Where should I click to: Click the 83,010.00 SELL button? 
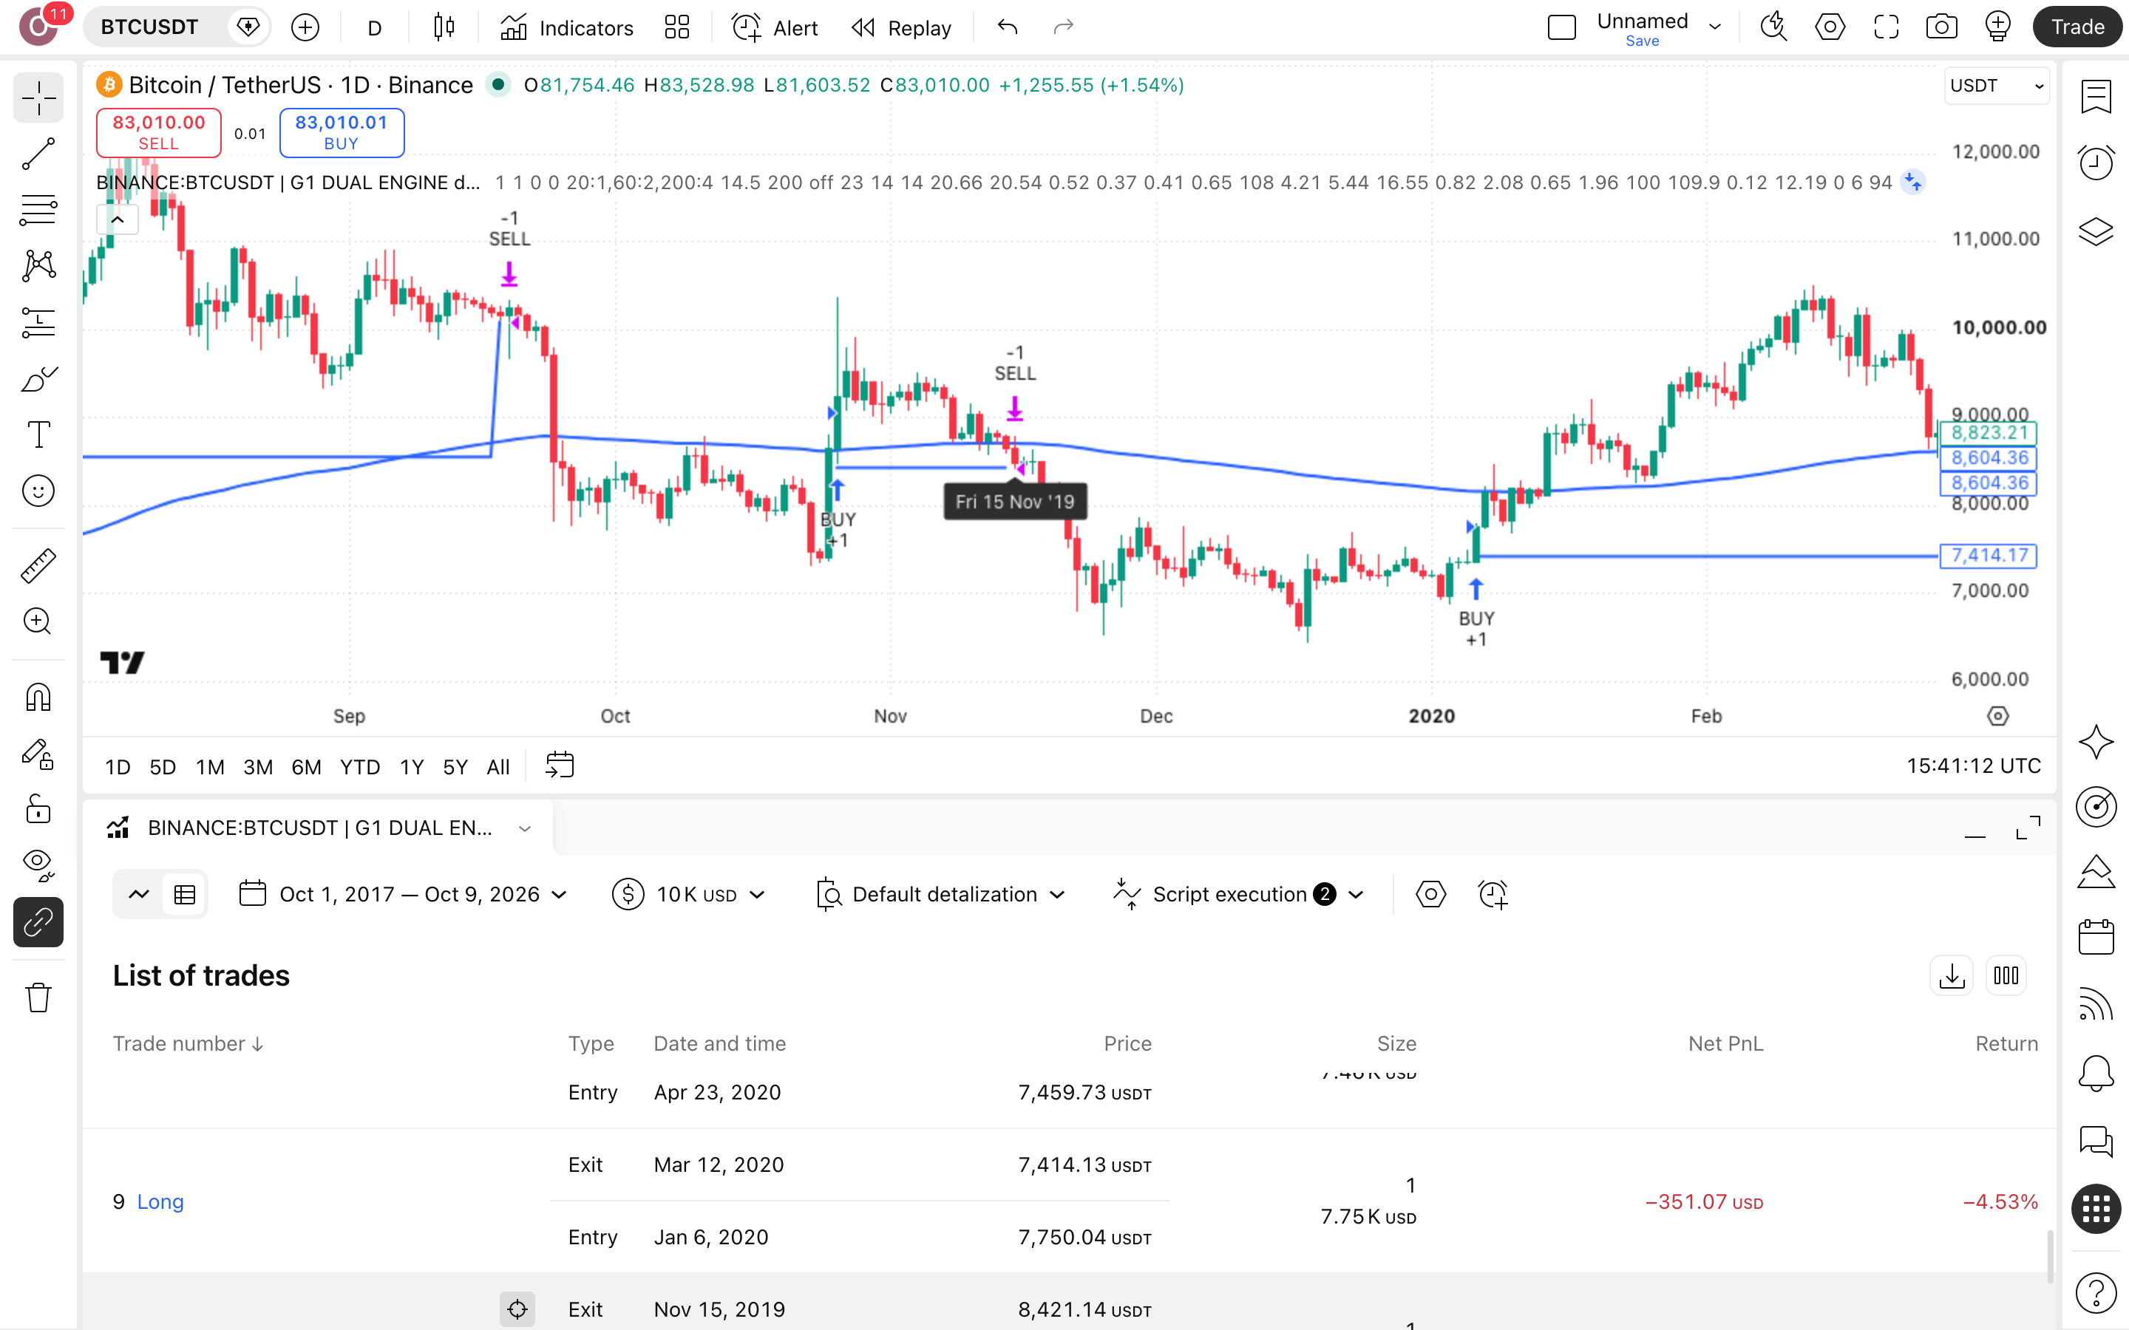coord(158,133)
